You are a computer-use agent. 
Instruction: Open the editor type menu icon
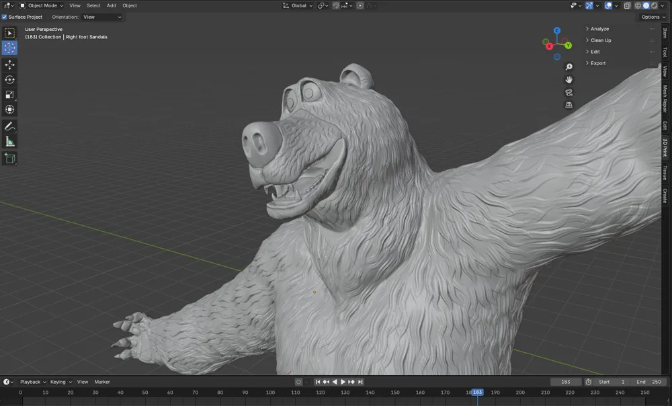[9, 5]
